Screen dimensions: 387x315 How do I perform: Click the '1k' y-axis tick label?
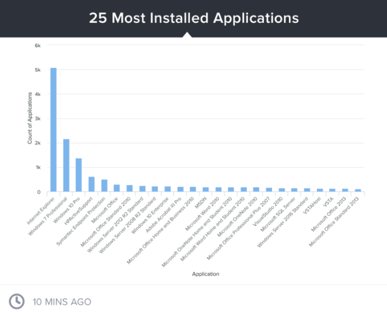pos(38,167)
